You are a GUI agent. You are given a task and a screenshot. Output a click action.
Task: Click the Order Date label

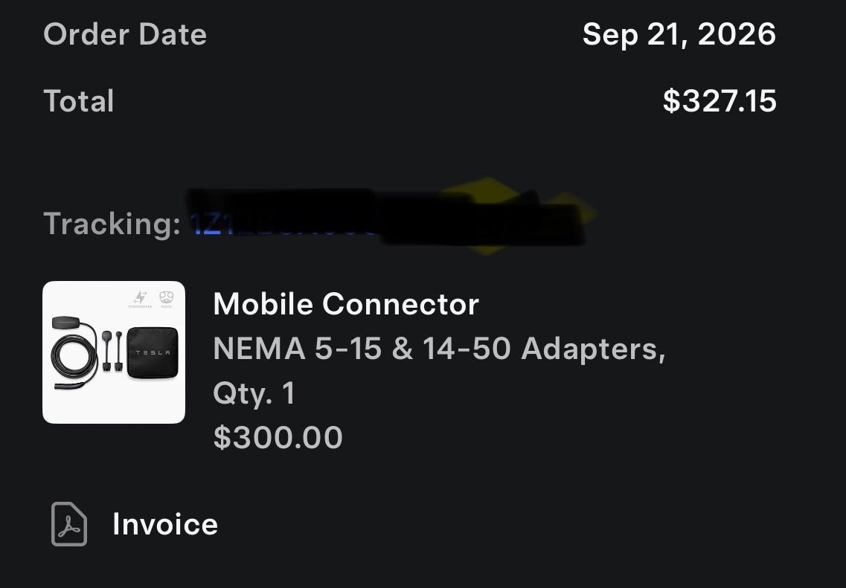coord(125,34)
